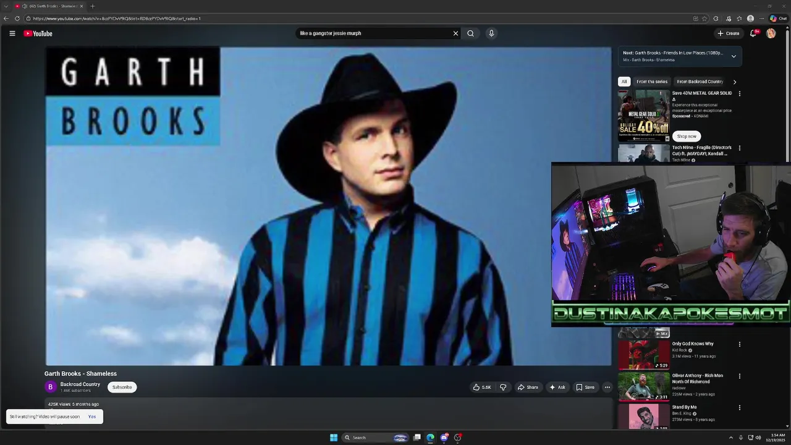The width and height of the screenshot is (791, 445).
Task: Open the YouTube guide hamburger menu
Action: (x=12, y=33)
